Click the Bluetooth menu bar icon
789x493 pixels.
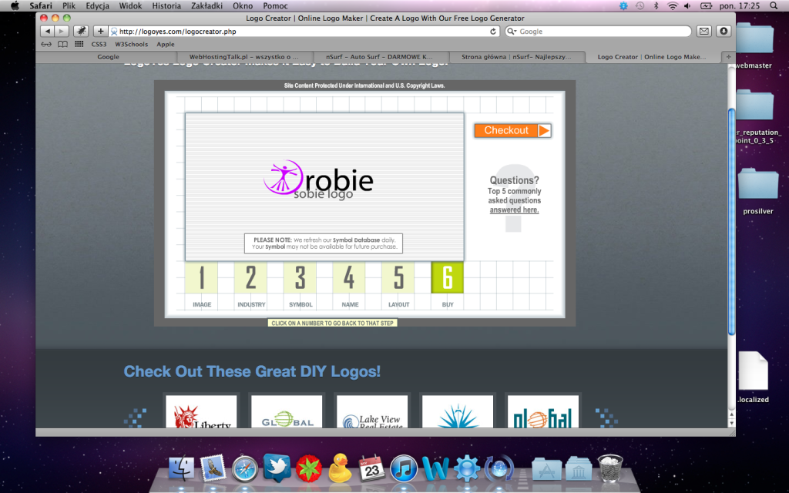tap(656, 5)
